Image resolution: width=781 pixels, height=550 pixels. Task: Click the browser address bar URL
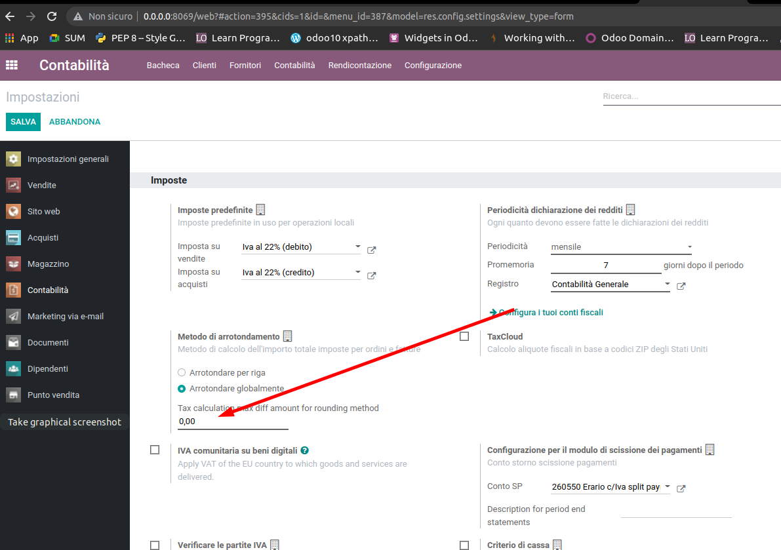(x=358, y=16)
